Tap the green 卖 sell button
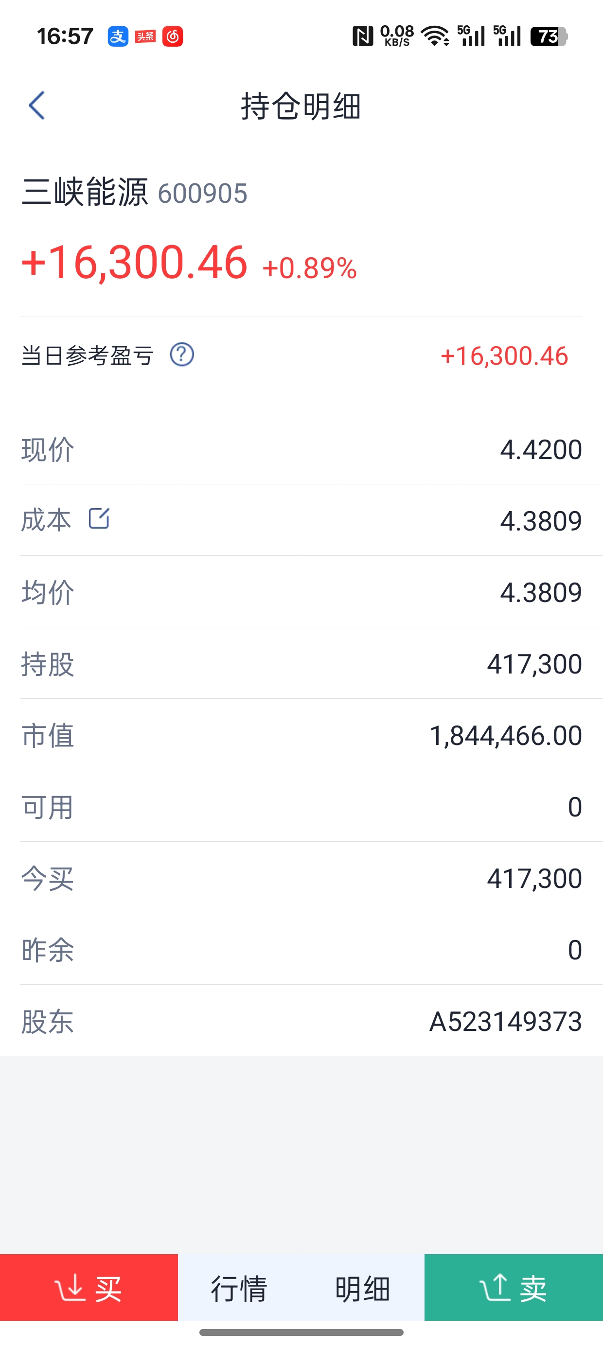Image resolution: width=603 pixels, height=1348 pixels. tap(514, 1287)
